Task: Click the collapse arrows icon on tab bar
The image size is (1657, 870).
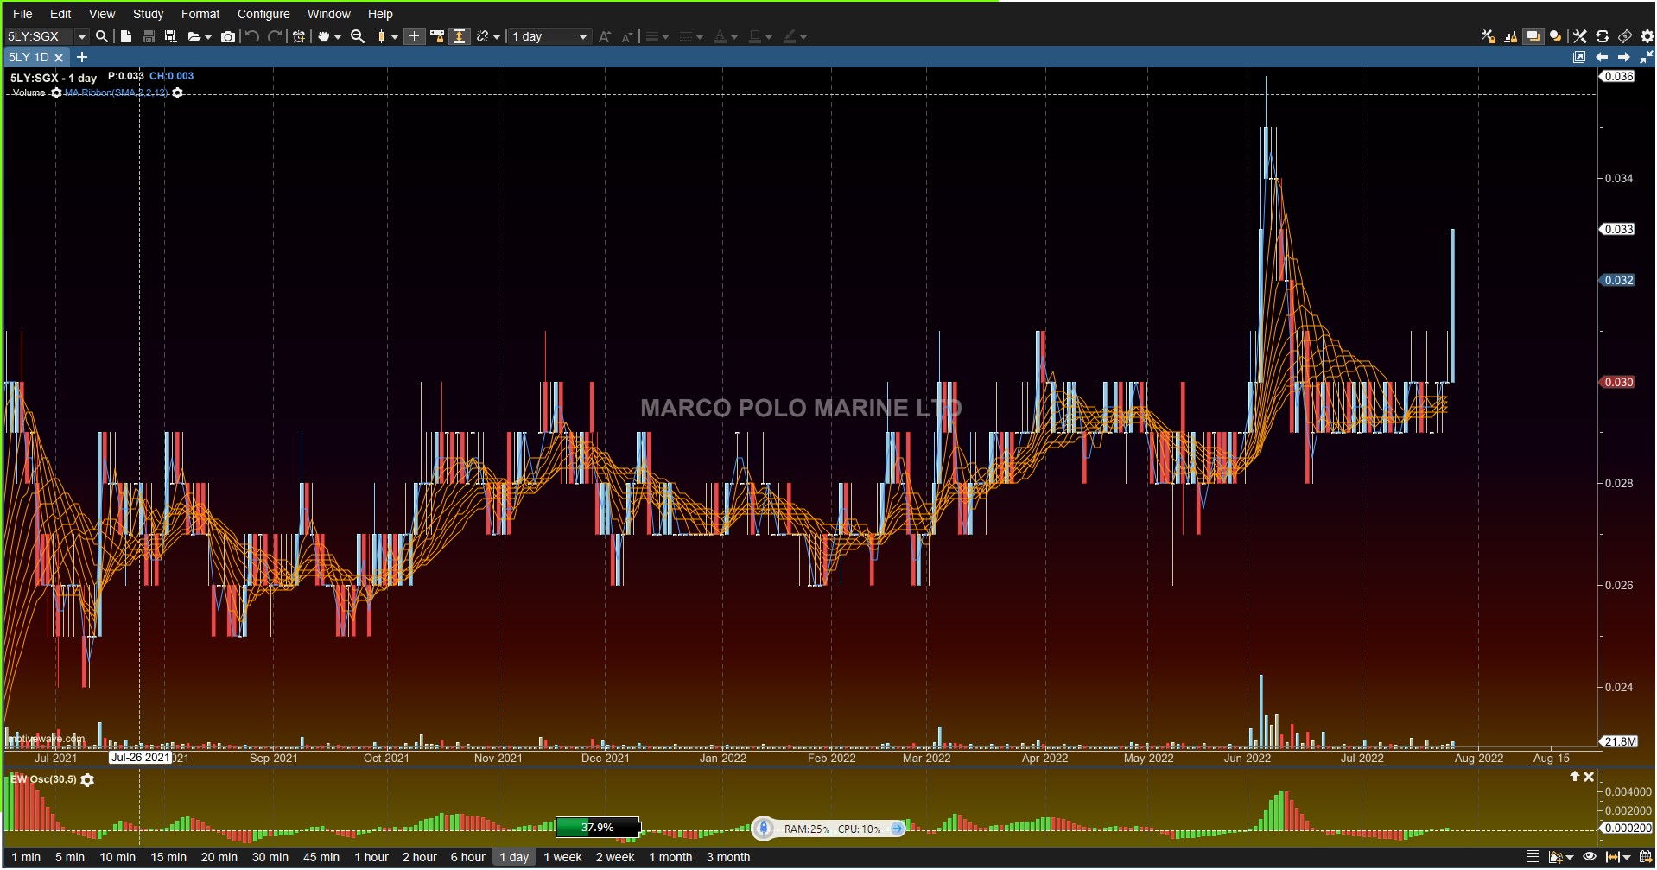Action: tap(1647, 57)
